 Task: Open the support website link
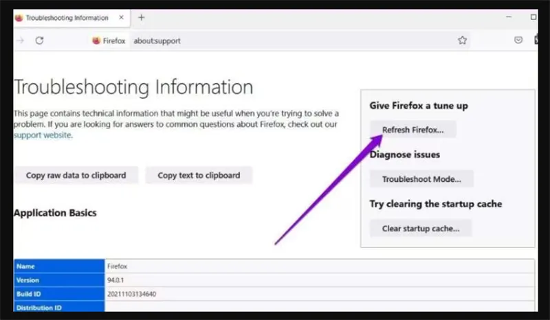coord(43,135)
